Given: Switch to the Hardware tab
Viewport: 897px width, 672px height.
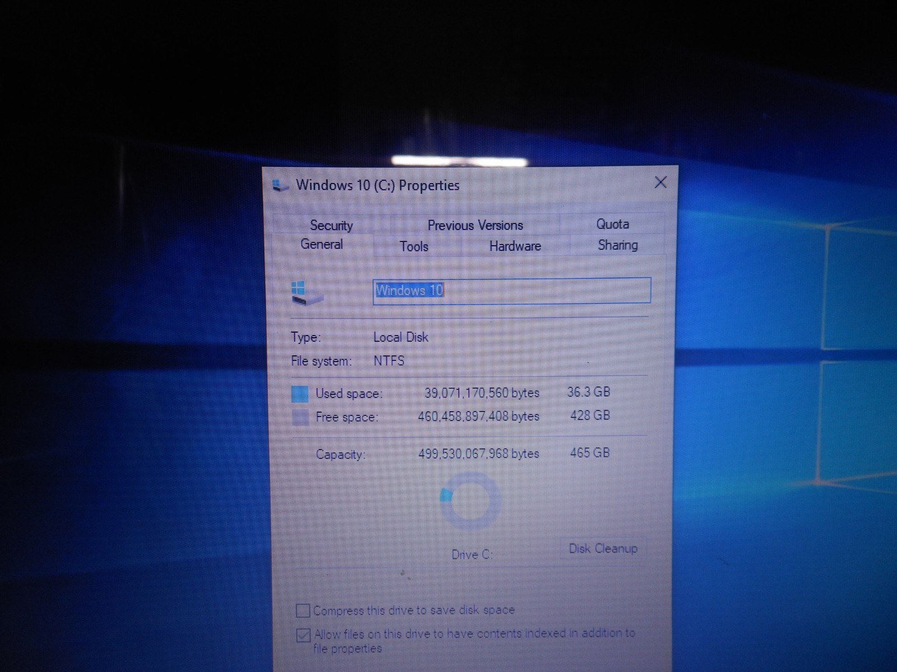Looking at the screenshot, I should coord(515,246).
